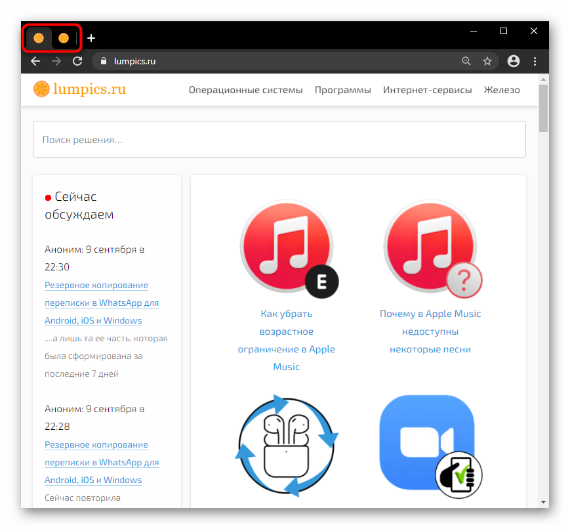Screen dimensions: 570x529
Task: Open the Zoom camera article thumbnail
Action: 431,446
